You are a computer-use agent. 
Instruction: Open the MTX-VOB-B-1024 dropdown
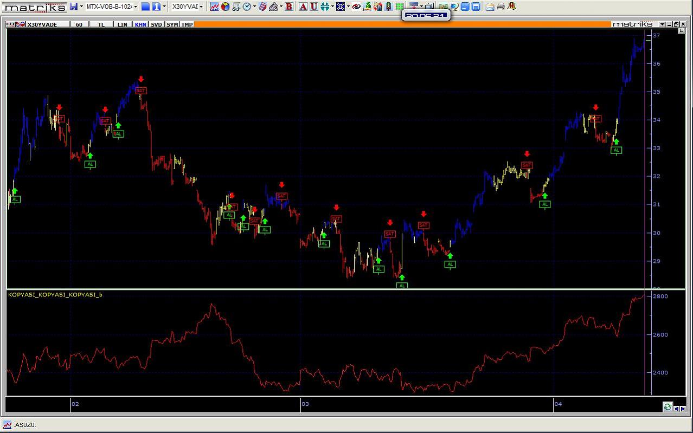click(x=136, y=7)
